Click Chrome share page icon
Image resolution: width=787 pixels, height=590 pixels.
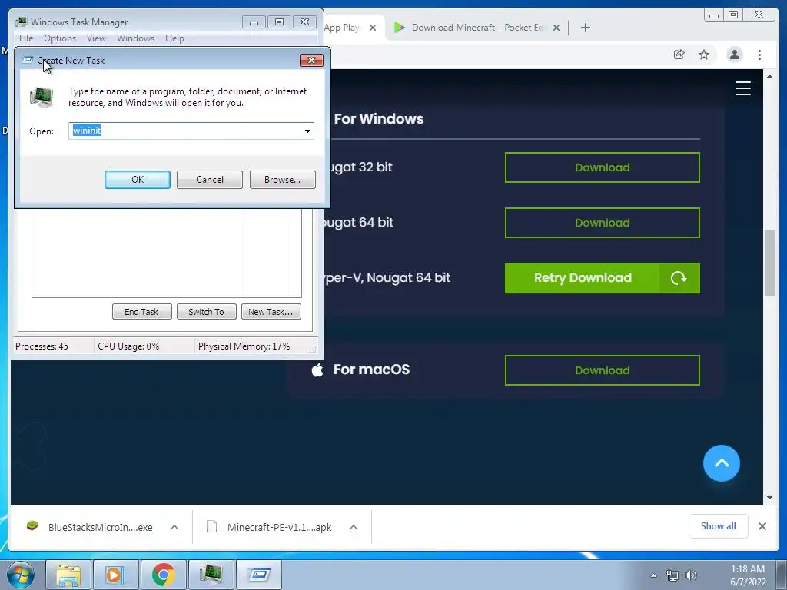(679, 55)
